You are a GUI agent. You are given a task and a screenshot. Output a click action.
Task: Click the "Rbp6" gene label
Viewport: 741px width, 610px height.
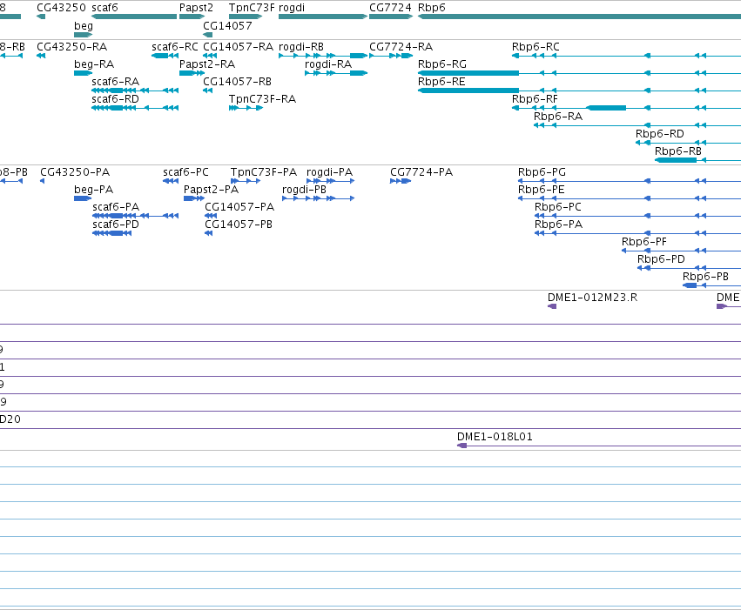(432, 8)
